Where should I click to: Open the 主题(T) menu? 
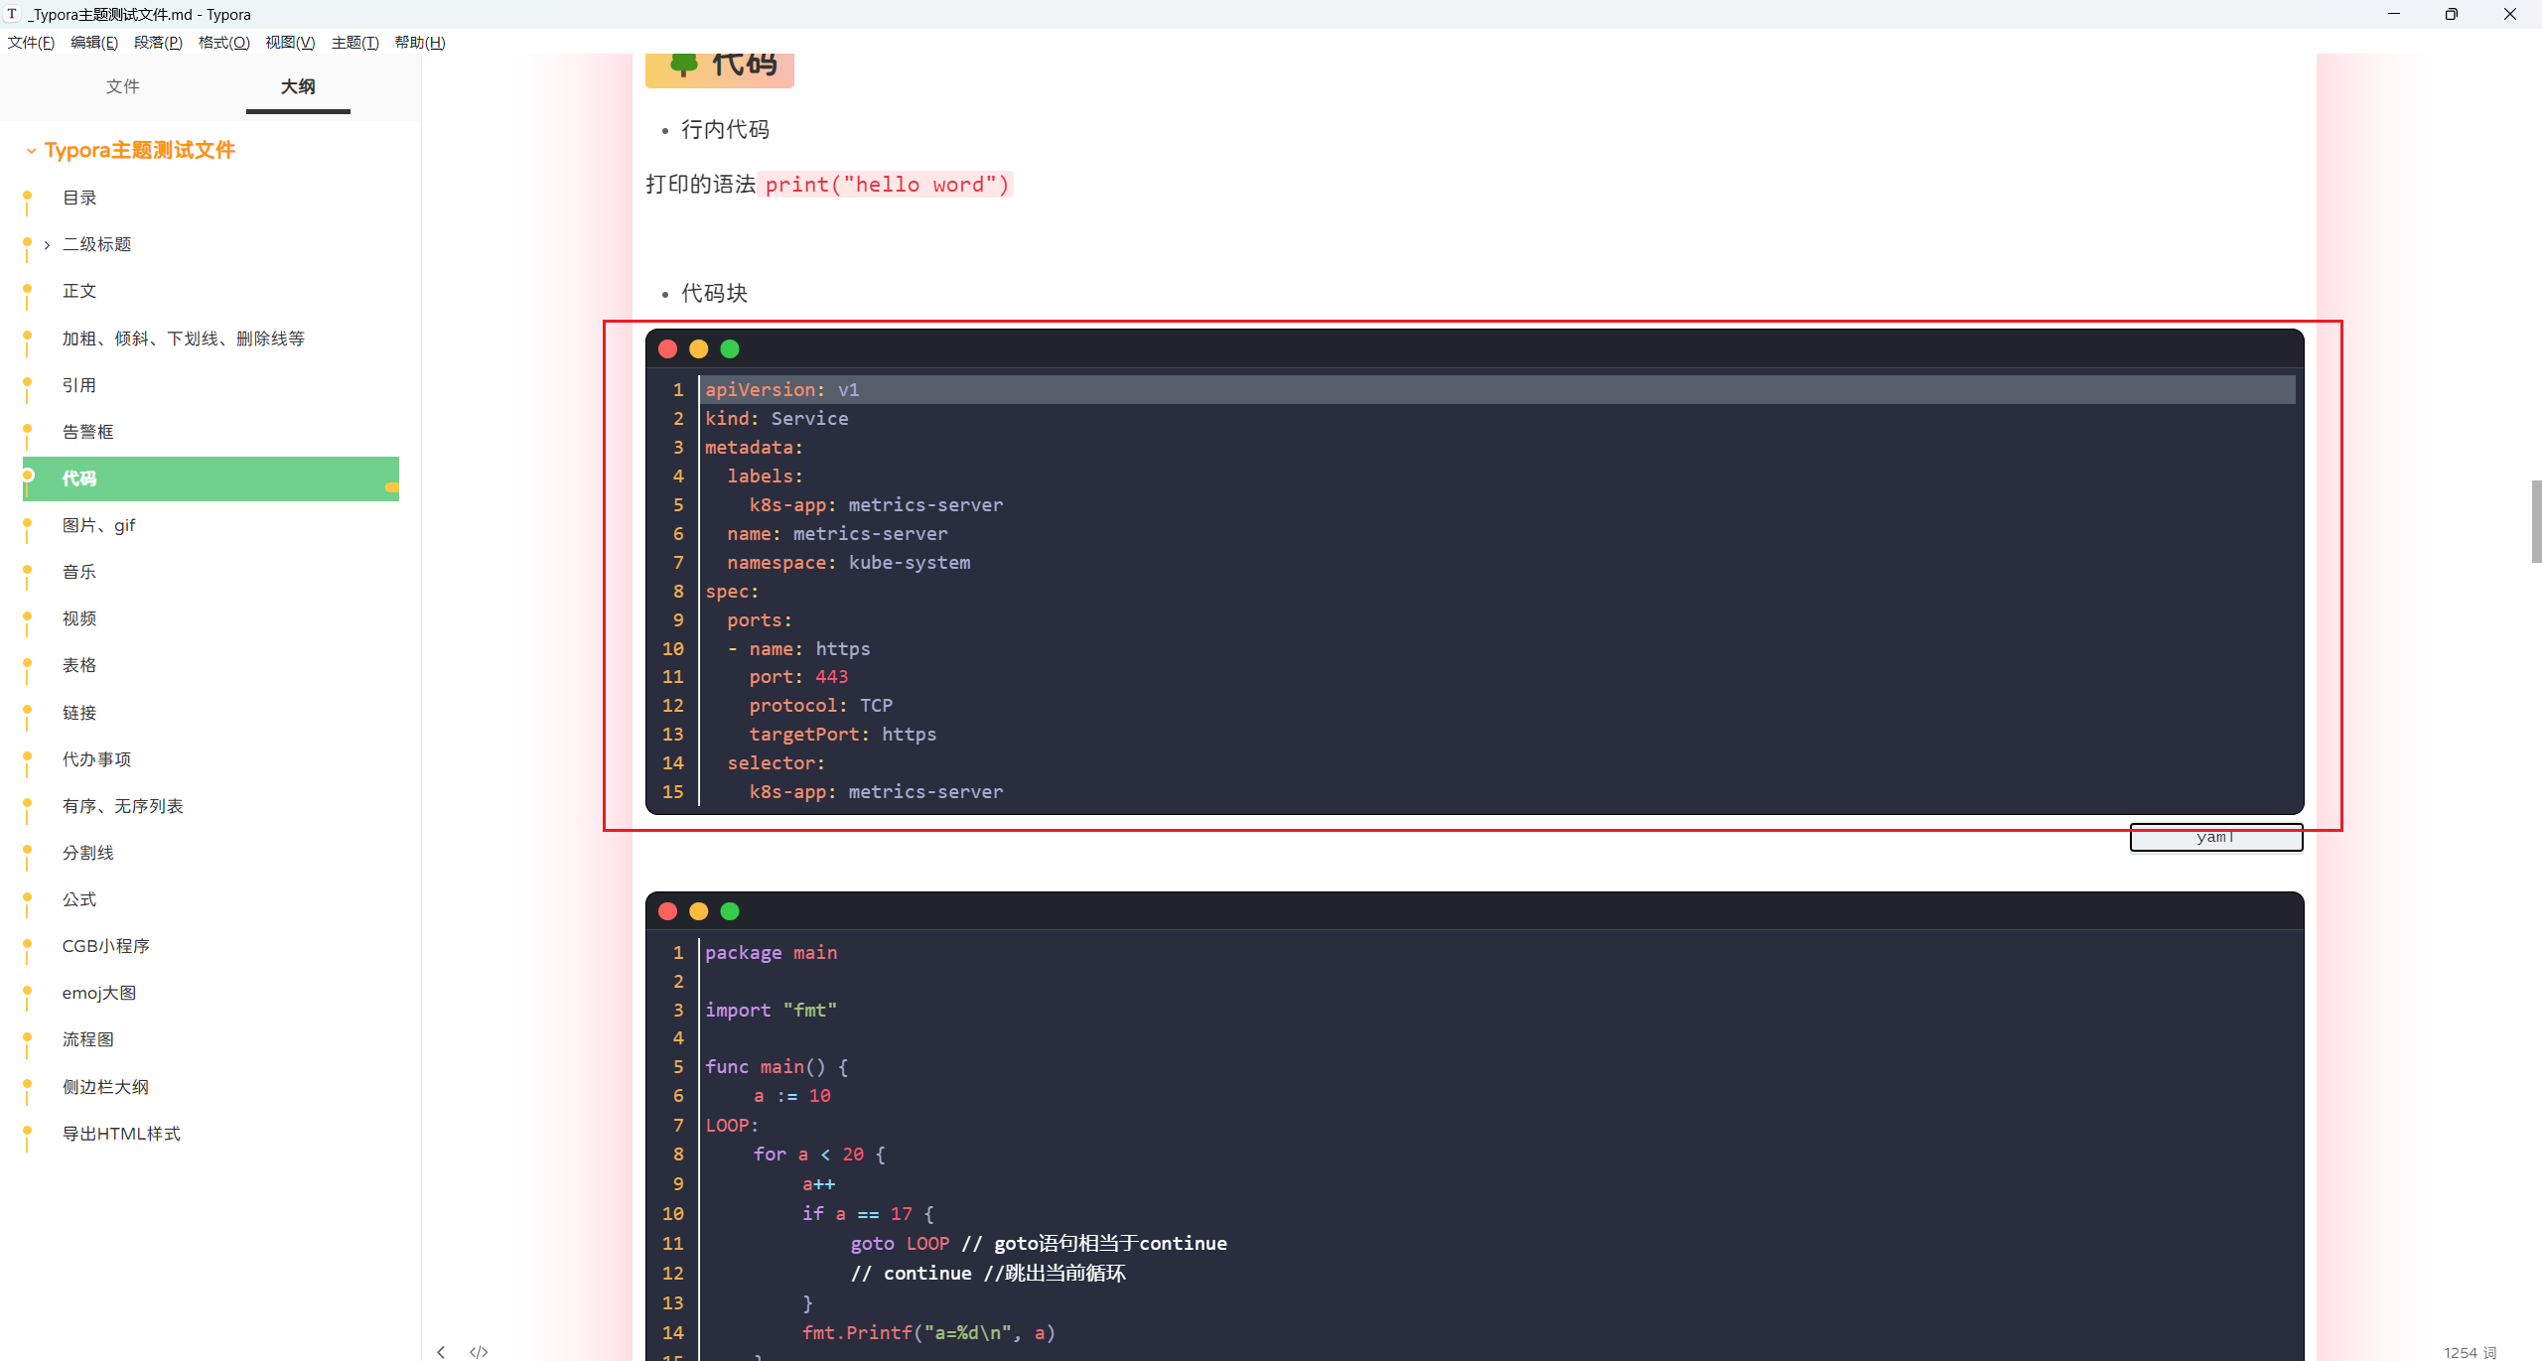[354, 42]
